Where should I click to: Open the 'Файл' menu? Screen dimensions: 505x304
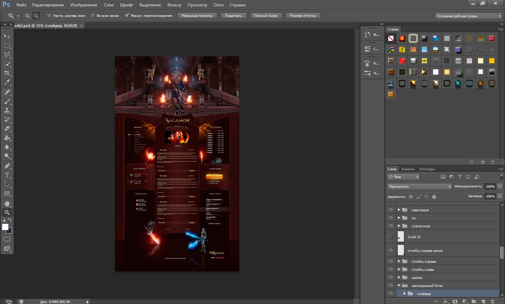(x=21, y=5)
